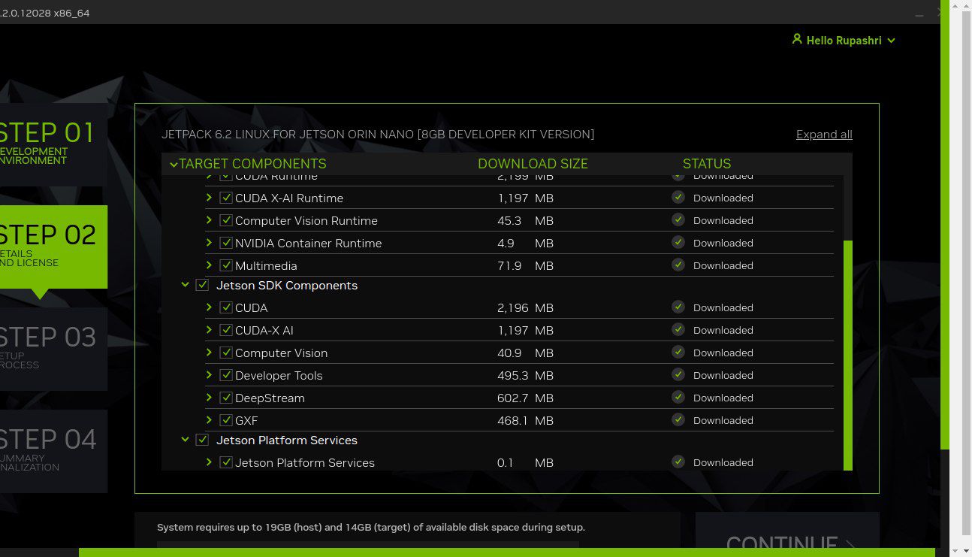Uncheck the Jetson SDK Components checkbox

click(x=202, y=286)
